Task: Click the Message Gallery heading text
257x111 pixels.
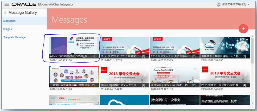Action: click(23, 12)
